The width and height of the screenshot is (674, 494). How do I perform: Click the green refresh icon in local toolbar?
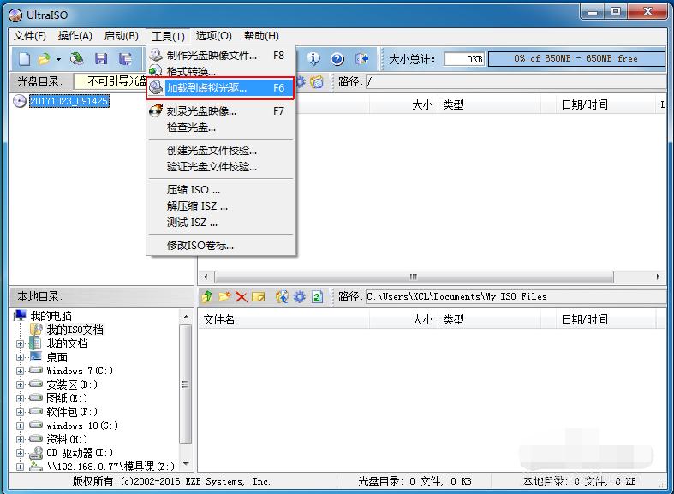coord(317,297)
